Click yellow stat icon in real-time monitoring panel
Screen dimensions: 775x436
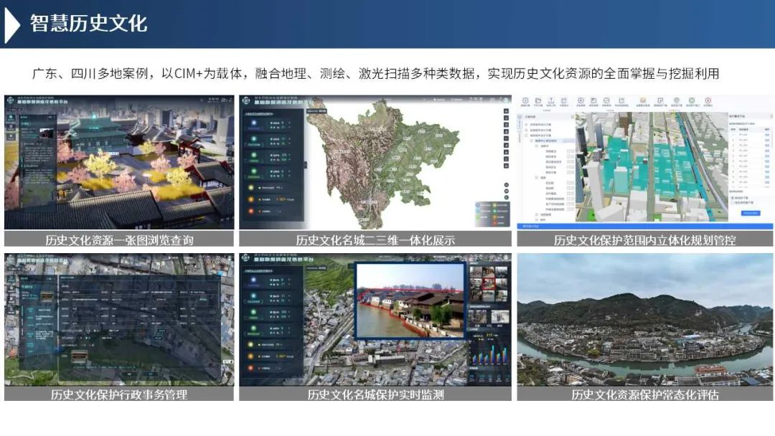[250, 345]
